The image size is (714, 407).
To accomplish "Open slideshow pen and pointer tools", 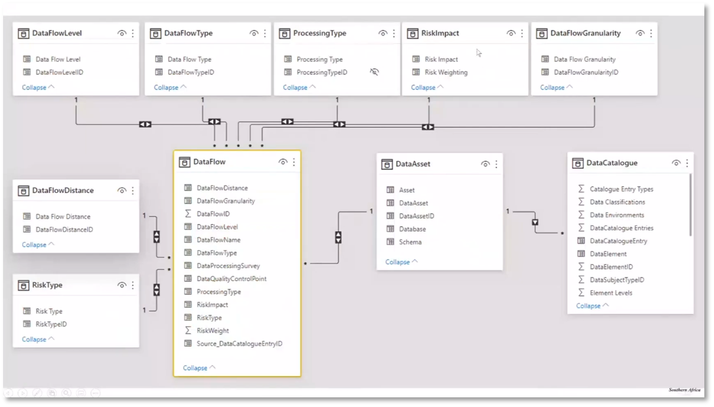I will (37, 393).
